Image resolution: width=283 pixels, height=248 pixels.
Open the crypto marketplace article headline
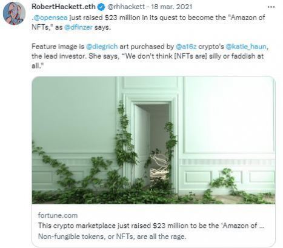(x=151, y=226)
